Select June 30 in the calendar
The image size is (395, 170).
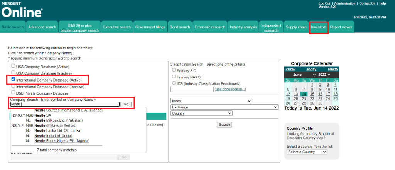coord(320,103)
